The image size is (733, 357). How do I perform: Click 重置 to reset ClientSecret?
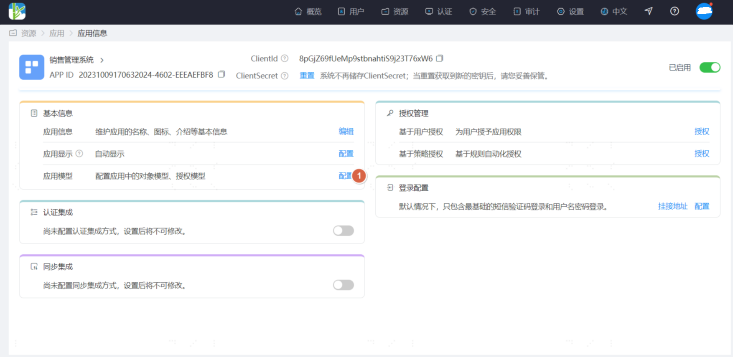(307, 76)
